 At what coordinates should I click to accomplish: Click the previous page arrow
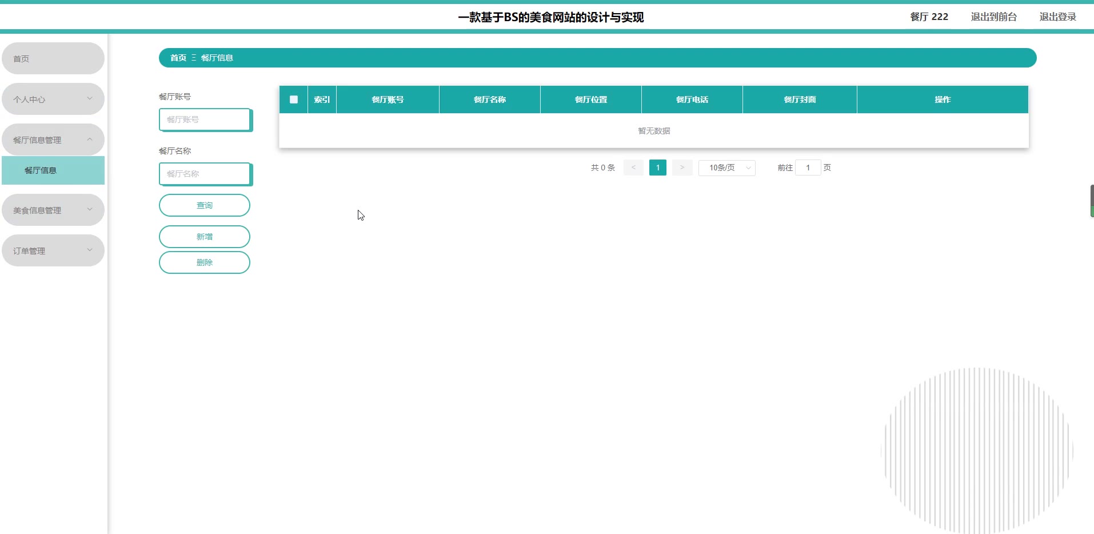[x=633, y=168]
